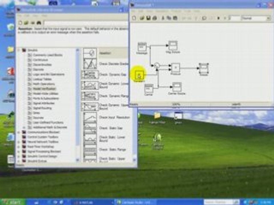Expand Neural Network Toolbox node
The image size is (274, 205).
pyautogui.click(x=19, y=142)
